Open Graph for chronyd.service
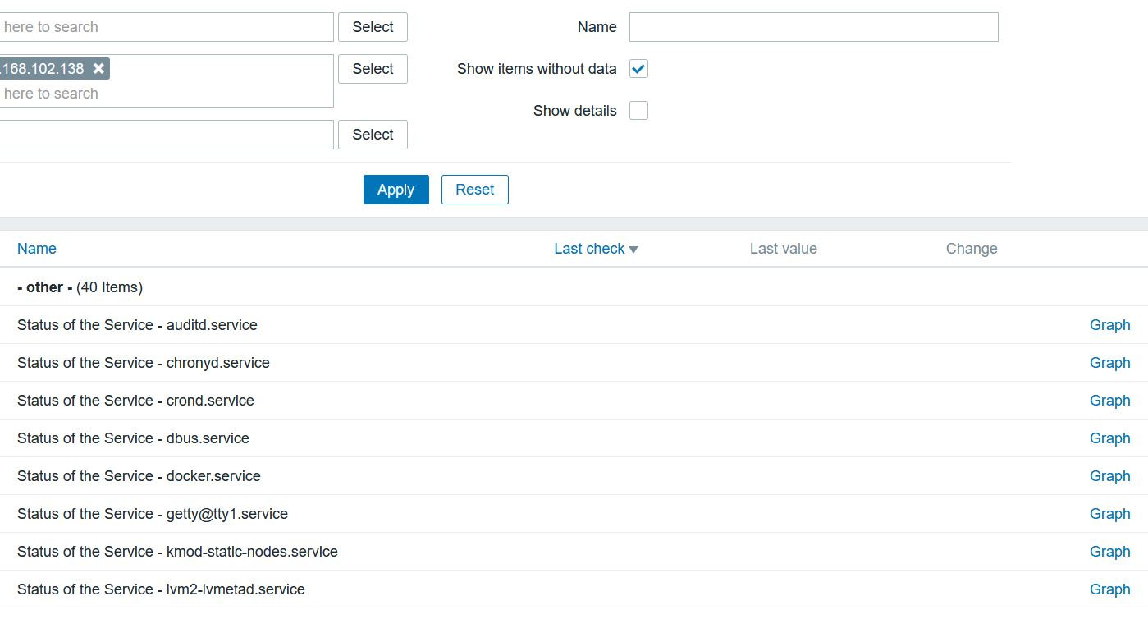Image resolution: width=1148 pixels, height=619 pixels. [1109, 363]
